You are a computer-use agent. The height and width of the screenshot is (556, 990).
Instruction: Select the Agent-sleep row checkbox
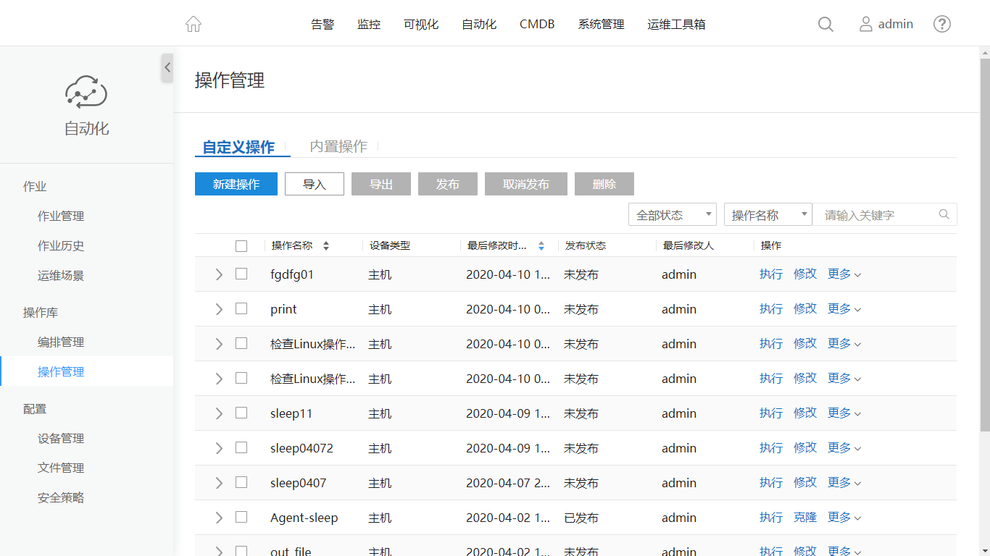click(241, 517)
